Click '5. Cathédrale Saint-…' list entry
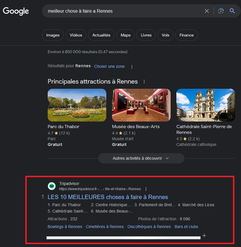 [68, 211]
